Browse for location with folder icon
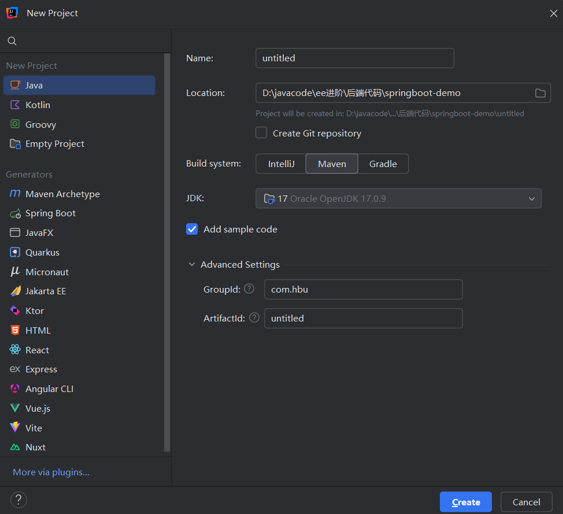The width and height of the screenshot is (563, 514). tap(540, 93)
